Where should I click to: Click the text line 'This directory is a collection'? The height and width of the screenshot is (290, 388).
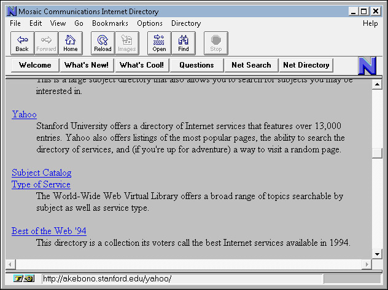193,243
